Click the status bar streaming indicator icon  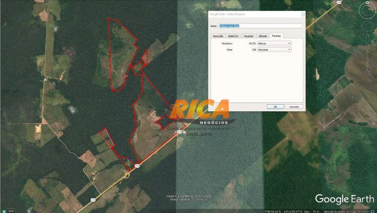[x=373, y=211]
